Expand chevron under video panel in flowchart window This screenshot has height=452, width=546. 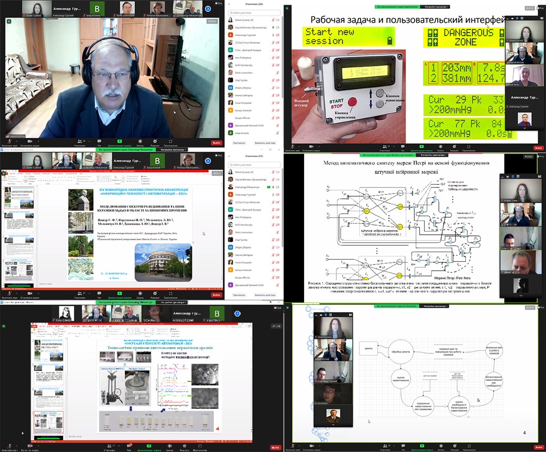pos(333,424)
